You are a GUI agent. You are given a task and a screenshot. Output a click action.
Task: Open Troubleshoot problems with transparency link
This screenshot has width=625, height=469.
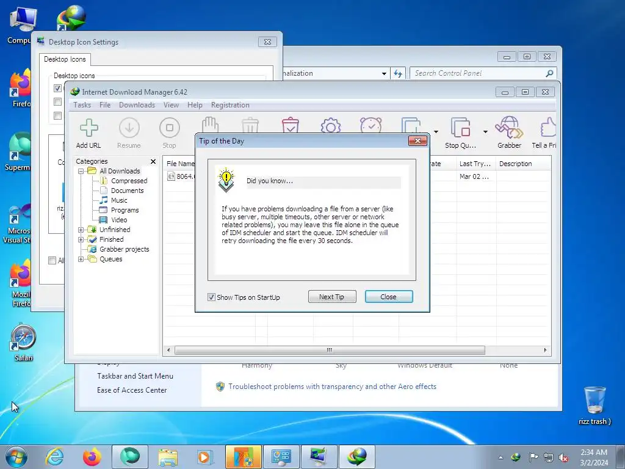coord(332,387)
